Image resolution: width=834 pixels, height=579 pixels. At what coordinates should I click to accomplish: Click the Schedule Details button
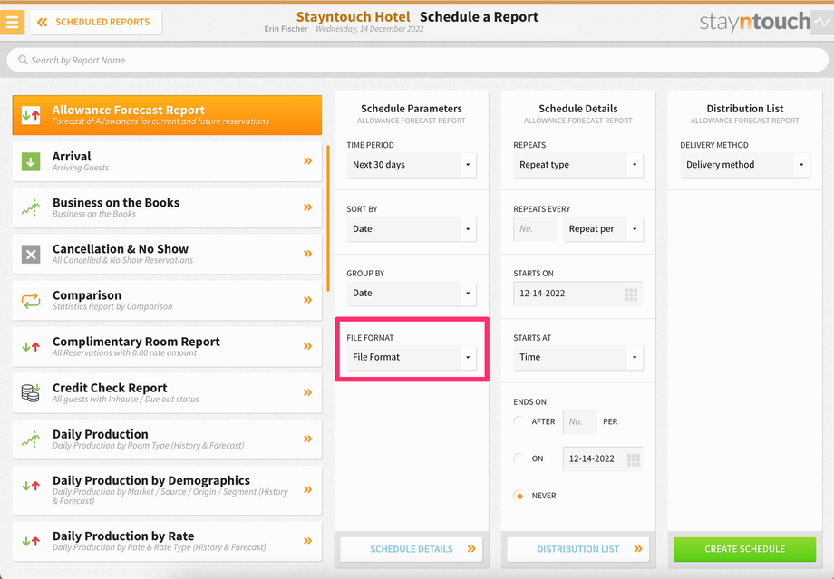click(412, 549)
